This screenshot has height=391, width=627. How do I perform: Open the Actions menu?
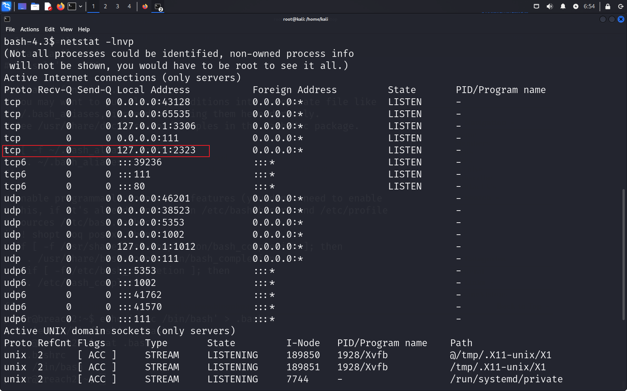[x=30, y=29]
